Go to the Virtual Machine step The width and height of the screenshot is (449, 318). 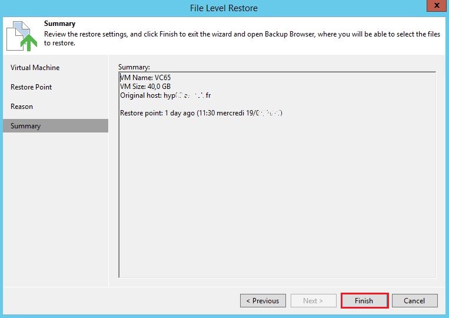coord(35,68)
